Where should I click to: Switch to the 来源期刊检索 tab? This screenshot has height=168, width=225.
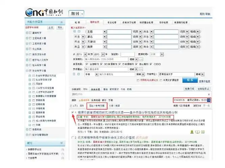pyautogui.click(x=181, y=23)
